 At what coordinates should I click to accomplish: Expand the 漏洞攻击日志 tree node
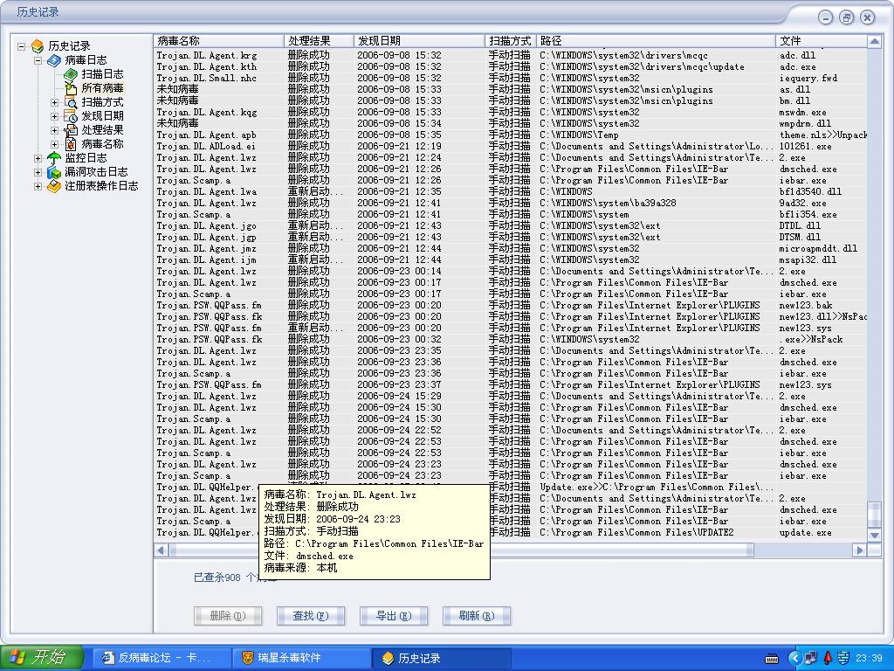[x=38, y=172]
